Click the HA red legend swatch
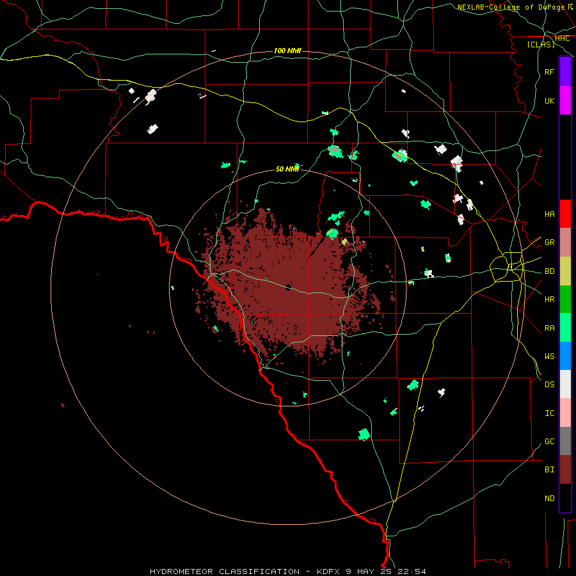This screenshot has height=576, width=576. pyautogui.click(x=565, y=214)
